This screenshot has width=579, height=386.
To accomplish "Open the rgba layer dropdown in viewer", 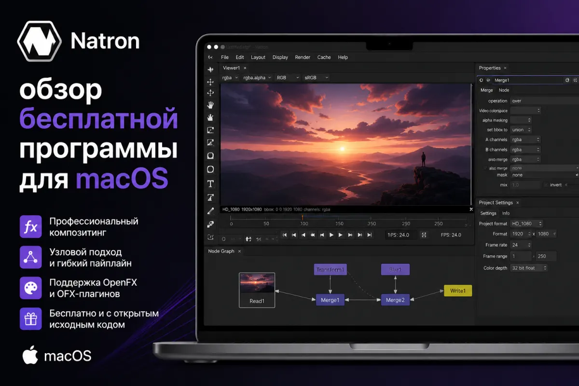I will tap(230, 77).
